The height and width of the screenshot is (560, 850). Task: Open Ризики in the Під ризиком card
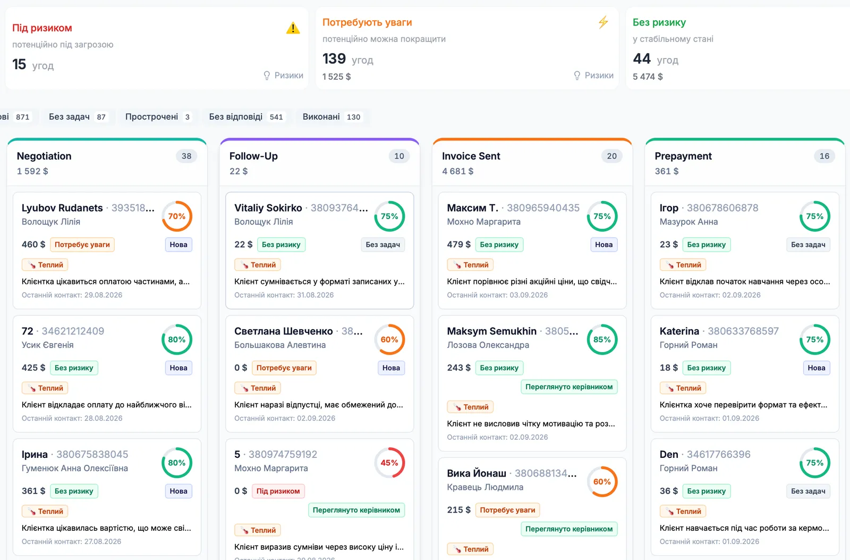283,76
